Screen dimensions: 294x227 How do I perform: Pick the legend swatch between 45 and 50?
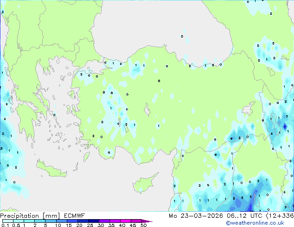point(136,221)
